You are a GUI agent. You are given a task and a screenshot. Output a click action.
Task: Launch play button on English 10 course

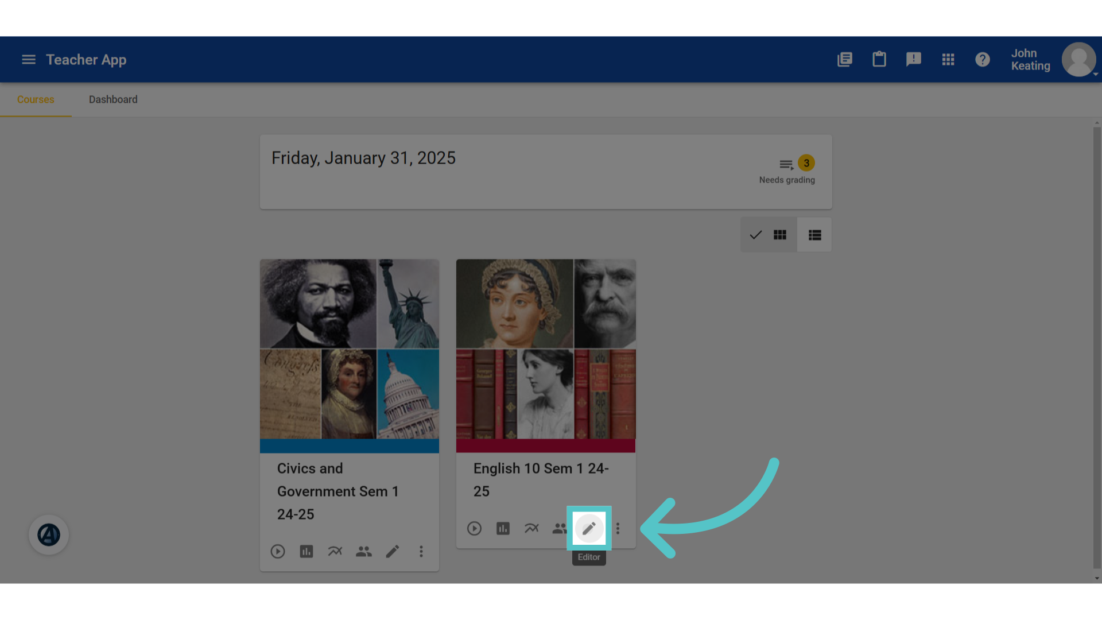pos(474,528)
